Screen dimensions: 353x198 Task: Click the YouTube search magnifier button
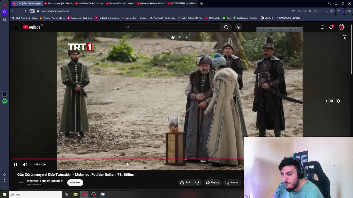point(226,27)
